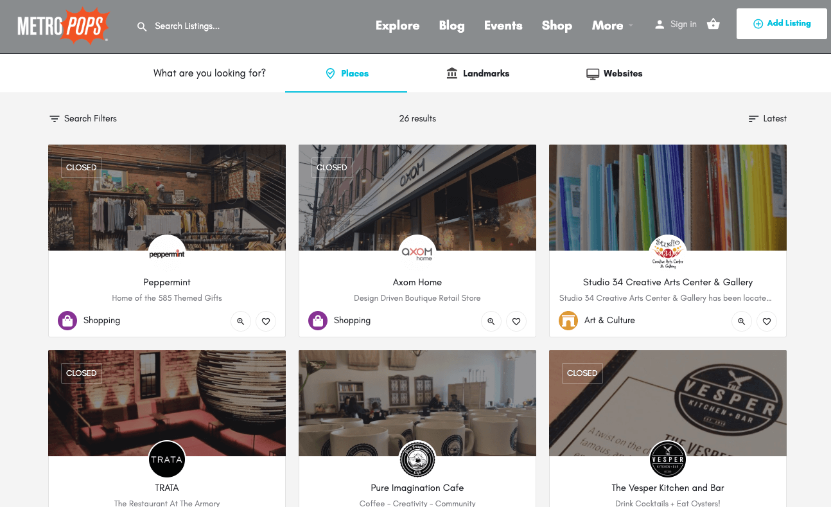Open the TRATA listing cover photo
This screenshot has height=507, width=831.
[167, 403]
